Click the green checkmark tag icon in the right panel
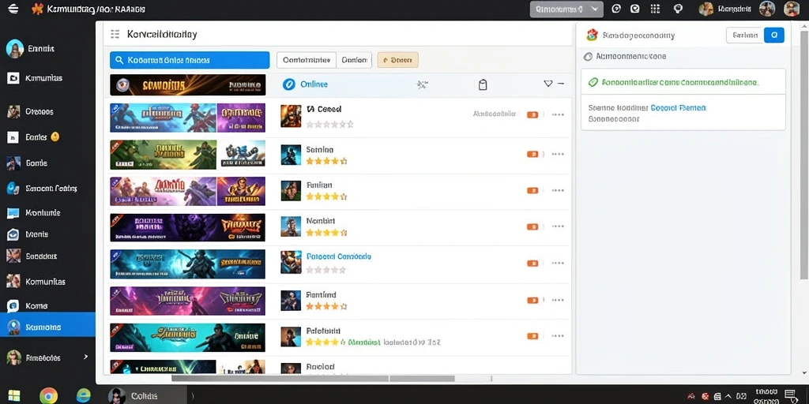The image size is (809, 404). (593, 82)
